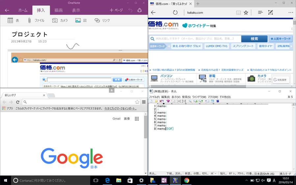Click the blue 検索 button on kakaku.com
The image size is (296, 185).
point(254,39)
